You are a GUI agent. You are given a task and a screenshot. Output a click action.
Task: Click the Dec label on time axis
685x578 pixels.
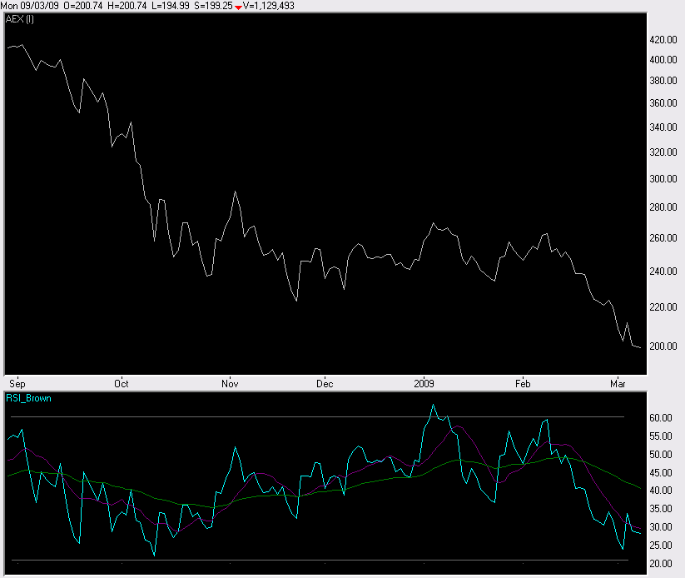pyautogui.click(x=325, y=384)
